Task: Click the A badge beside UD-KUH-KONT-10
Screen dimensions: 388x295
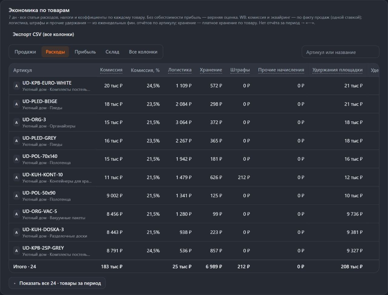Action: point(16,177)
